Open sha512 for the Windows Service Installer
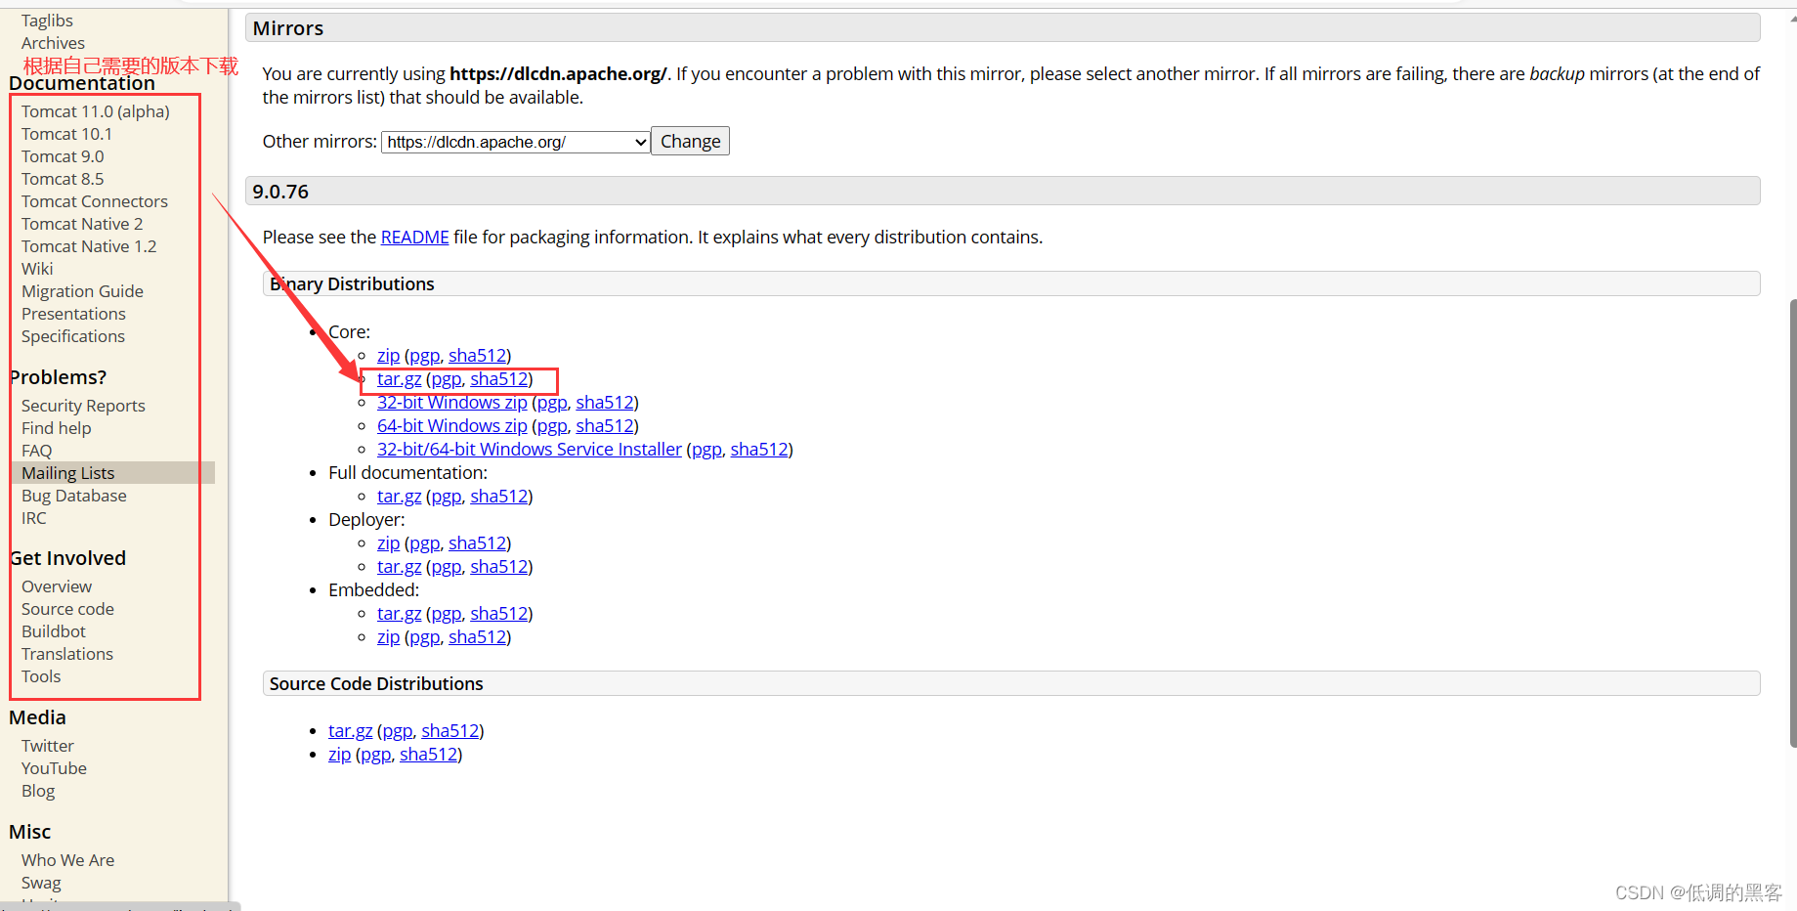This screenshot has height=911, width=1797. coord(759,450)
